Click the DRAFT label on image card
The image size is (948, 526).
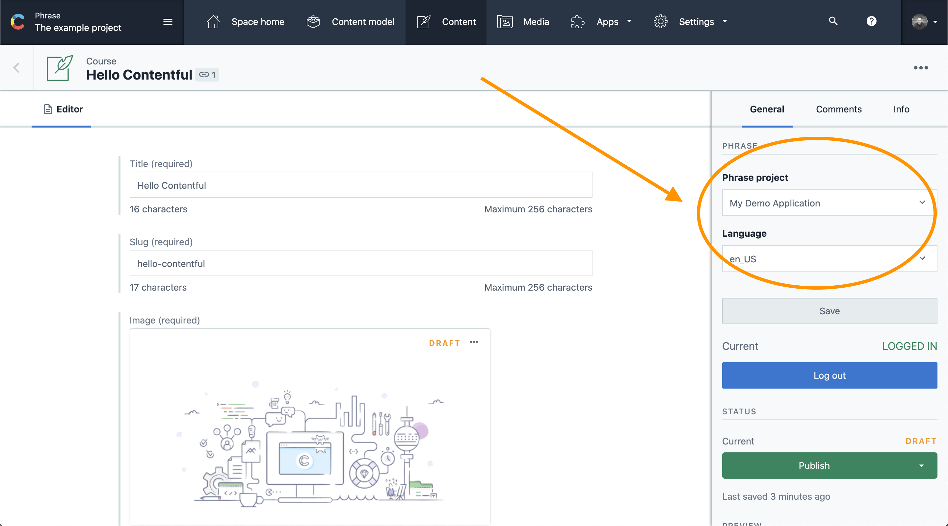click(x=444, y=343)
